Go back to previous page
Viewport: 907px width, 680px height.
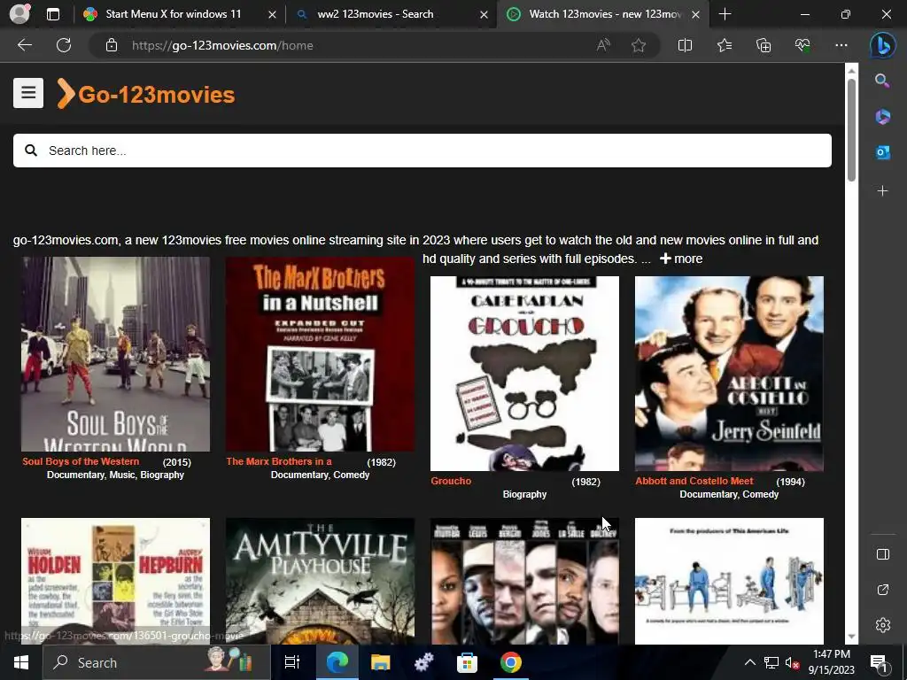pos(25,45)
